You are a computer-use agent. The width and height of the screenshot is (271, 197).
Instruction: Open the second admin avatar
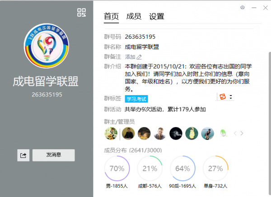coord(128,133)
